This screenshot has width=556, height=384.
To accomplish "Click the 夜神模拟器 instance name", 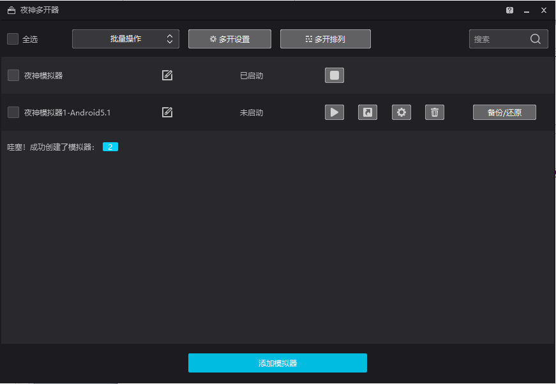I will tap(43, 75).
